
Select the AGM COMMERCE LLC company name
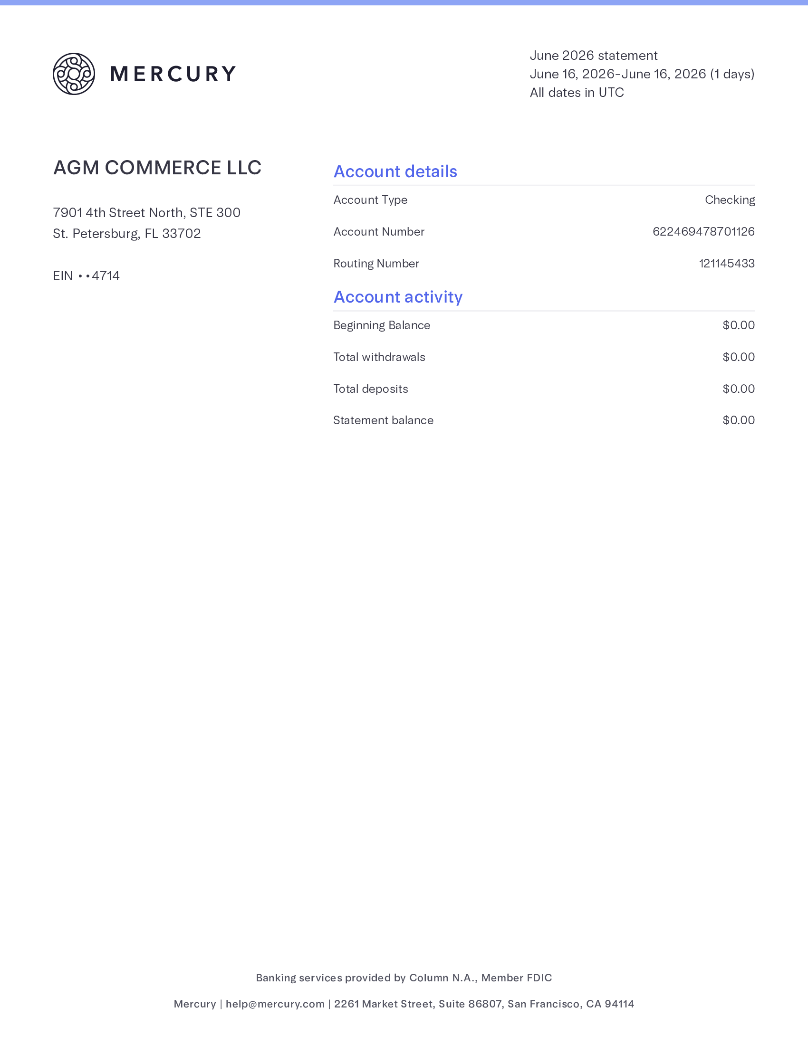(x=157, y=168)
